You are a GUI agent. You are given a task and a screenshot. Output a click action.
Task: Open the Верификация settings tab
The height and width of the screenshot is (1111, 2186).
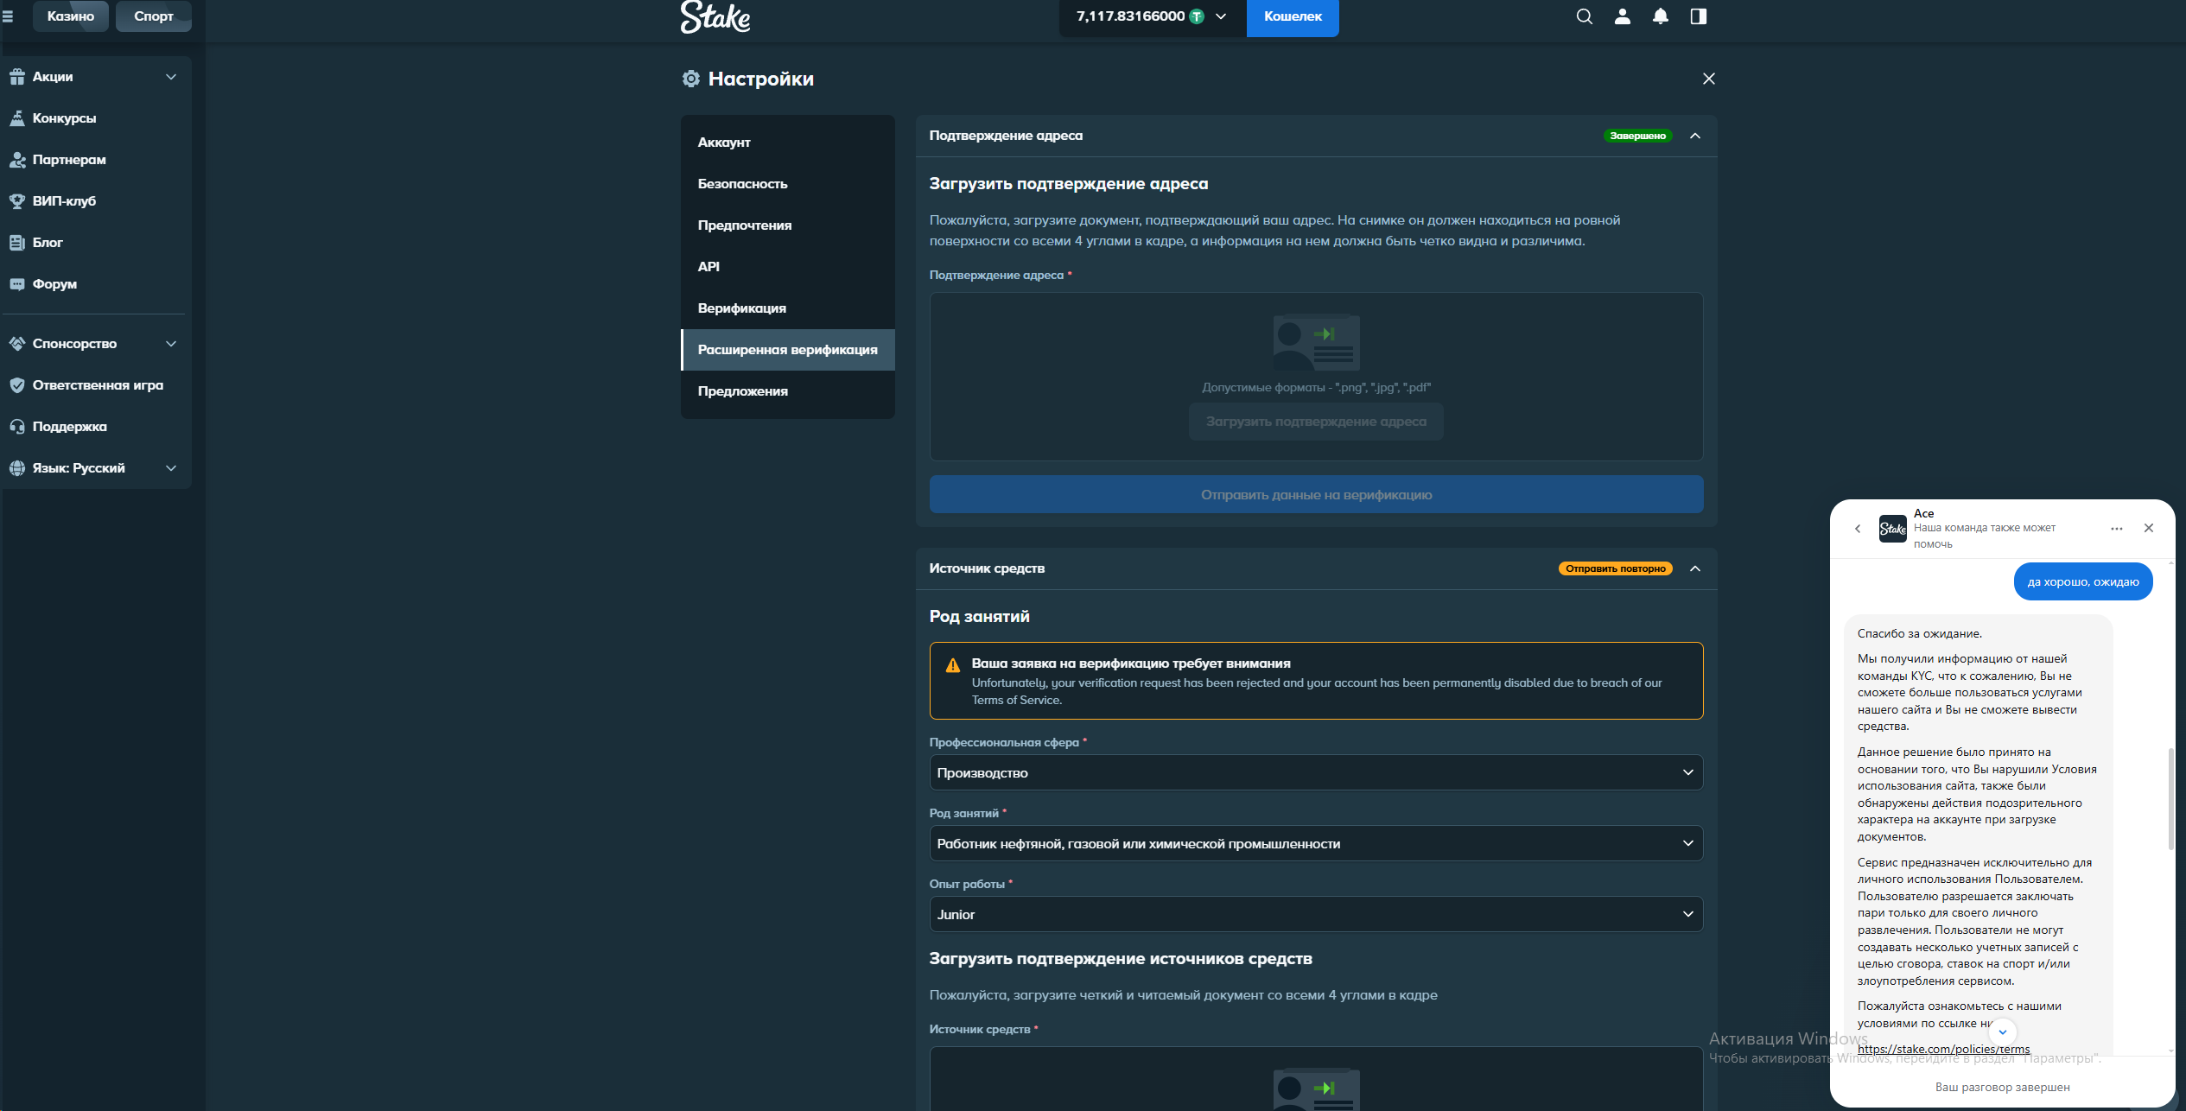coord(787,308)
